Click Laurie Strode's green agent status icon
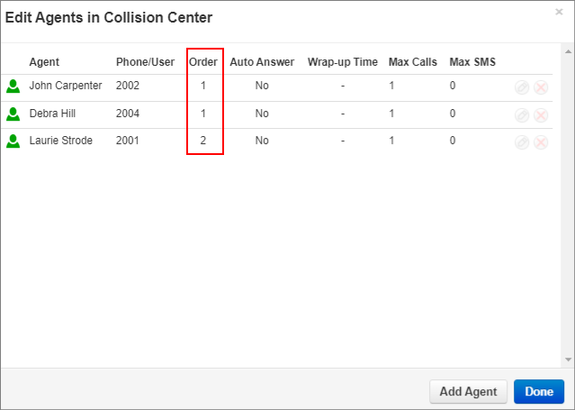Viewport: 575px width, 410px height. click(x=13, y=141)
